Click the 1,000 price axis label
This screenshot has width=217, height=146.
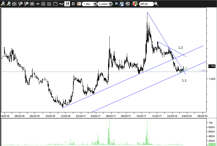point(212,79)
